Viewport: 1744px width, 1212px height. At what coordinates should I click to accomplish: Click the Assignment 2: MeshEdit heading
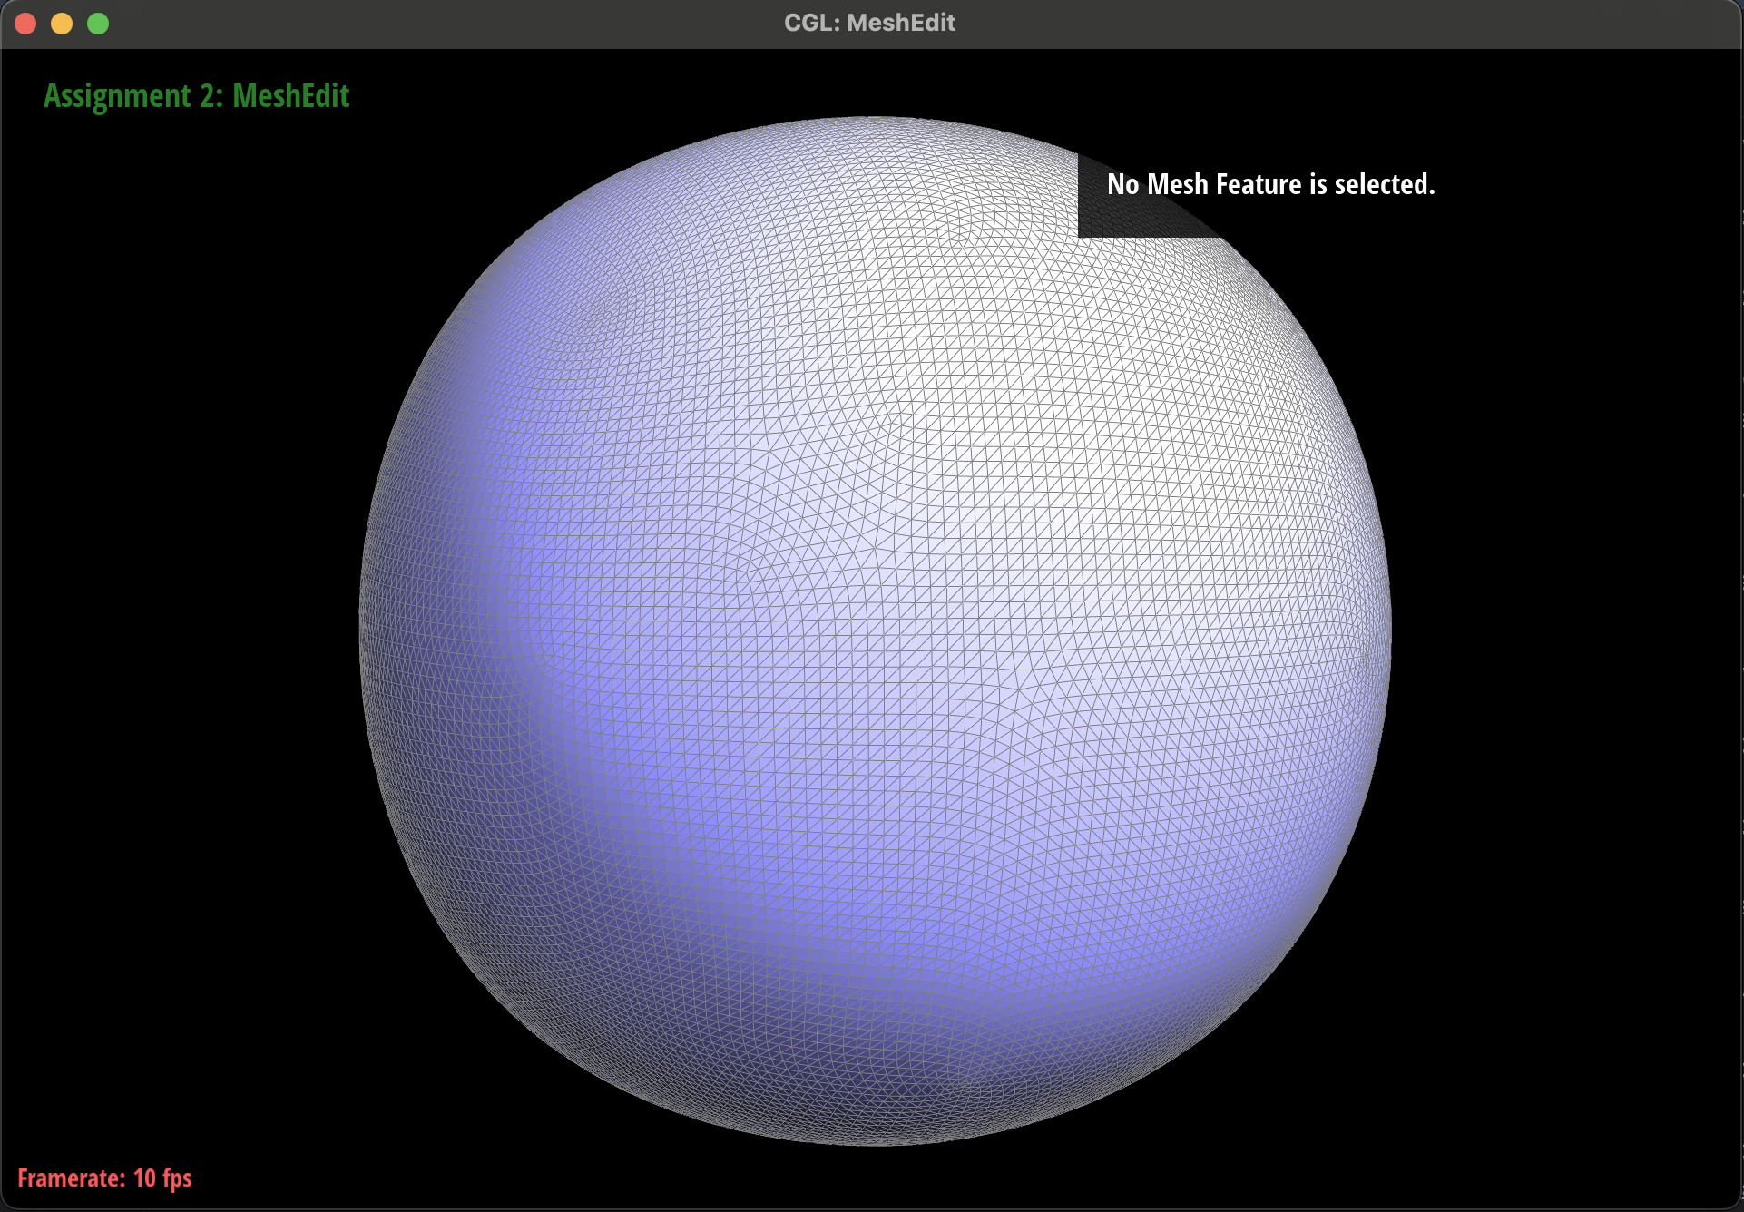coord(196,96)
